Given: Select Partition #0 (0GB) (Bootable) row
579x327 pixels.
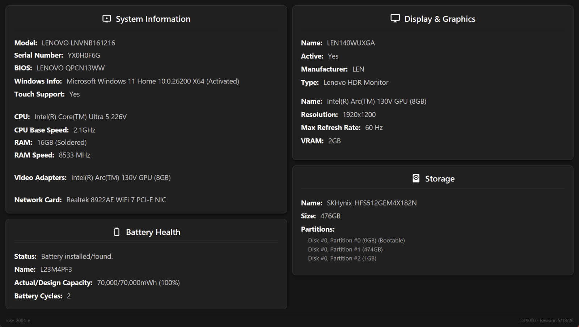Looking at the screenshot, I should (x=356, y=240).
